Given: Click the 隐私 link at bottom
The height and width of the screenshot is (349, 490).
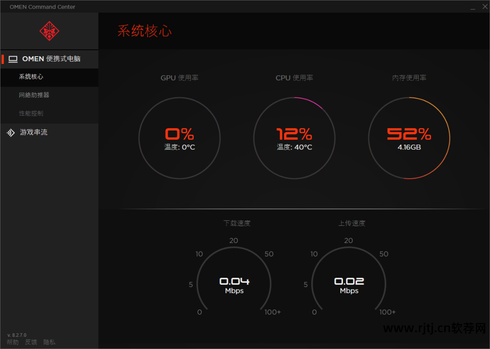Looking at the screenshot, I should [49, 342].
